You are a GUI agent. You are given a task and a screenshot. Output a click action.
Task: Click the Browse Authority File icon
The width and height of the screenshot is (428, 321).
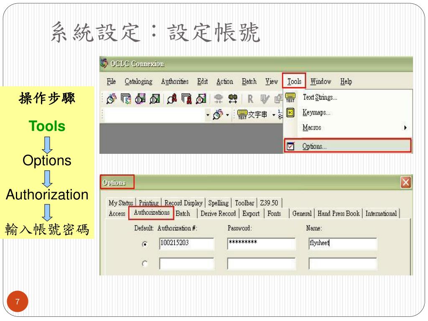[x=187, y=99]
